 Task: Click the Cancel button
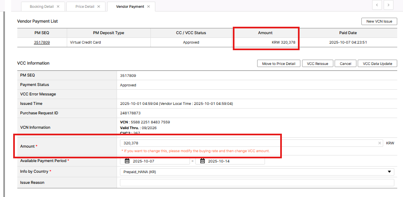[345, 64]
